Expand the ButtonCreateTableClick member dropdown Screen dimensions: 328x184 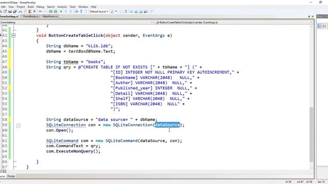311,22
